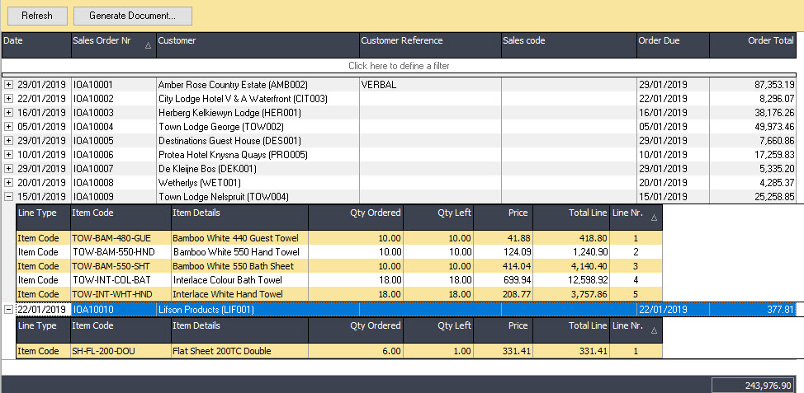Expand the IOA10002 order details

click(x=9, y=99)
